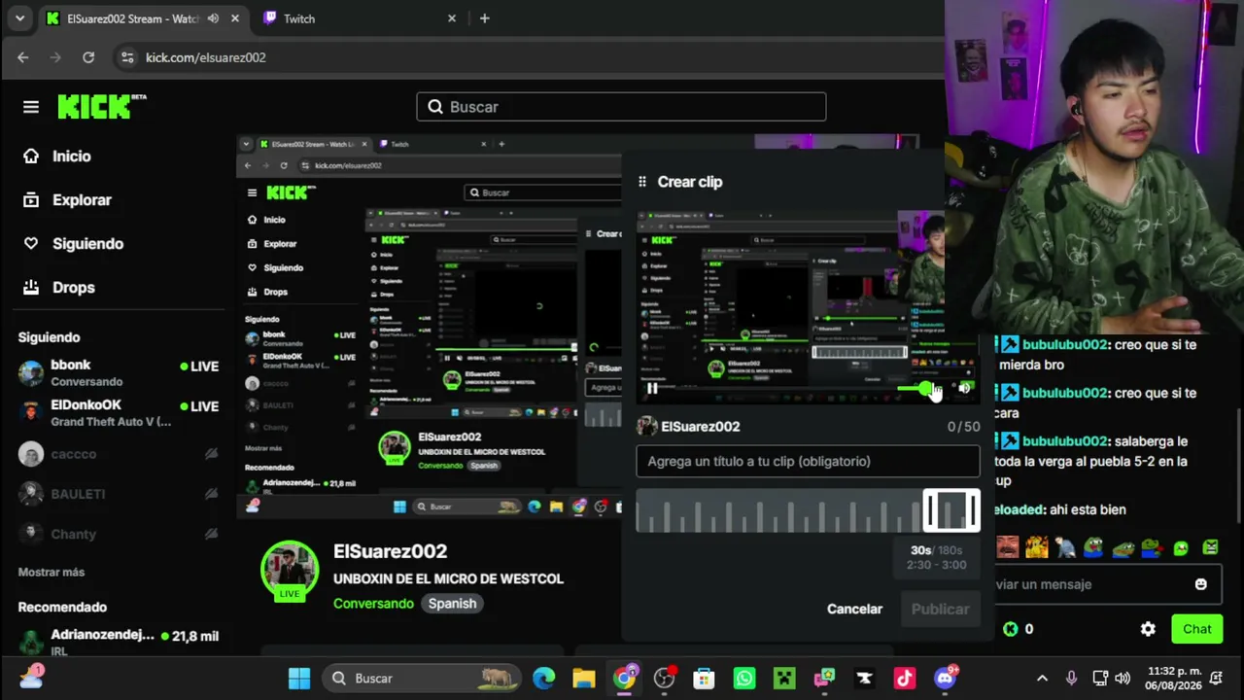
Task: Open Microsoft Edge from the taskbar
Action: pyautogui.click(x=543, y=679)
